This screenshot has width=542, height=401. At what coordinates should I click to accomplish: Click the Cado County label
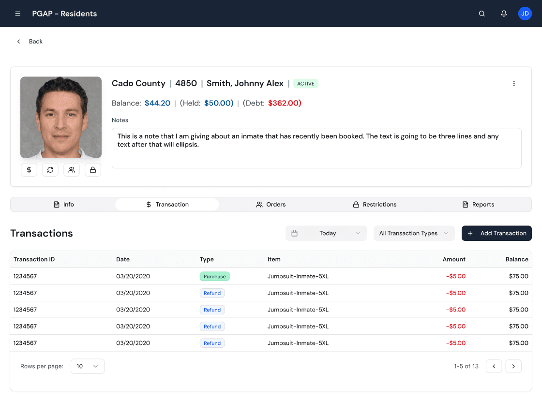138,84
